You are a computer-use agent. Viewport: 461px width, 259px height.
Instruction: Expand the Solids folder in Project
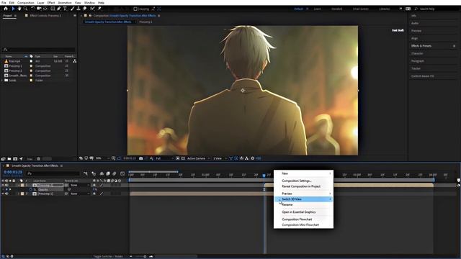[2, 80]
